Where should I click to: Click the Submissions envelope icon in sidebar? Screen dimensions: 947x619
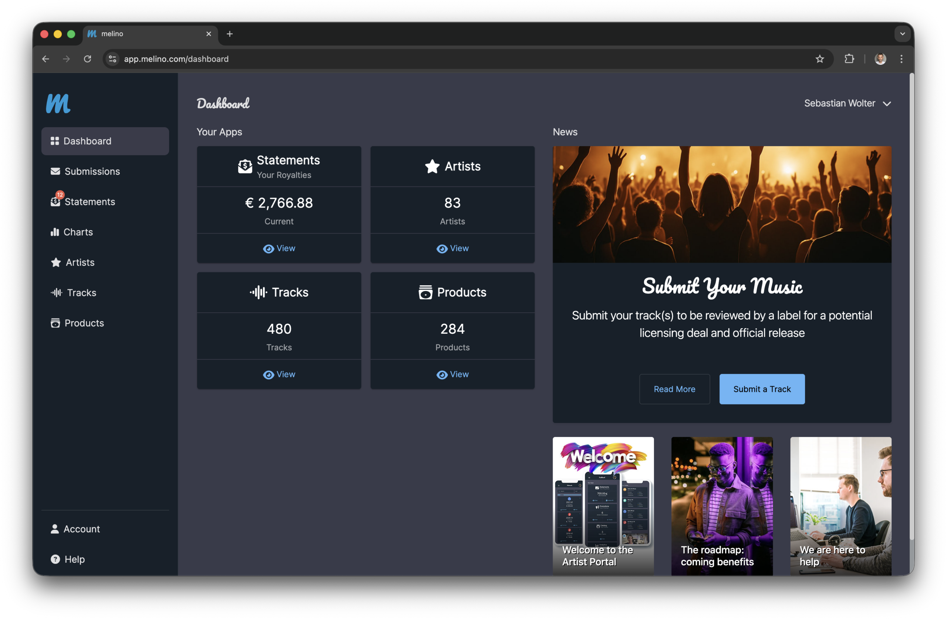tap(55, 171)
